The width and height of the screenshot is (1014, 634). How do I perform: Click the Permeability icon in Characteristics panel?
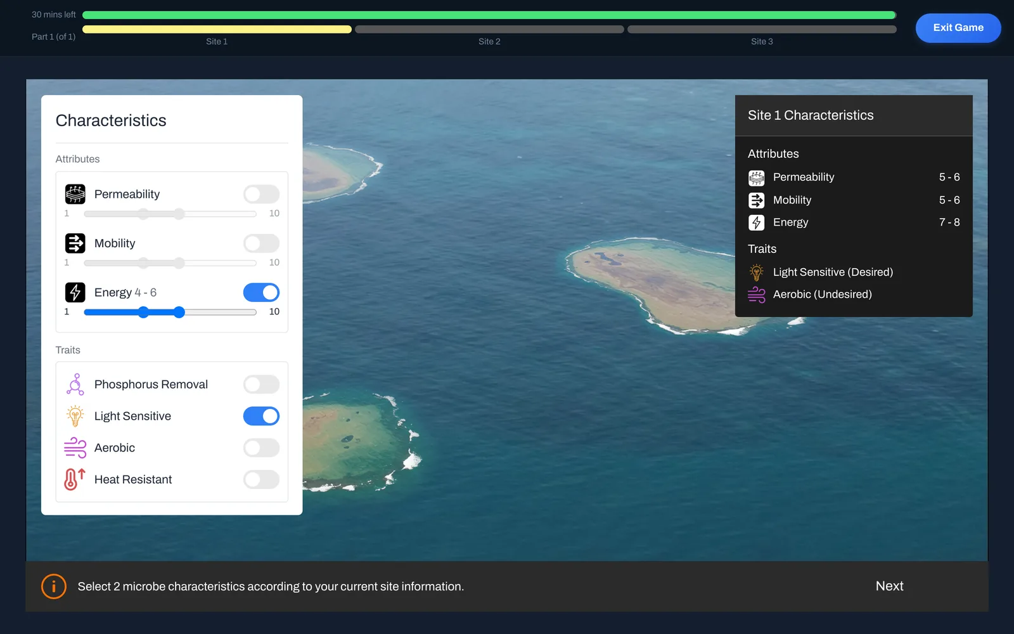(75, 194)
